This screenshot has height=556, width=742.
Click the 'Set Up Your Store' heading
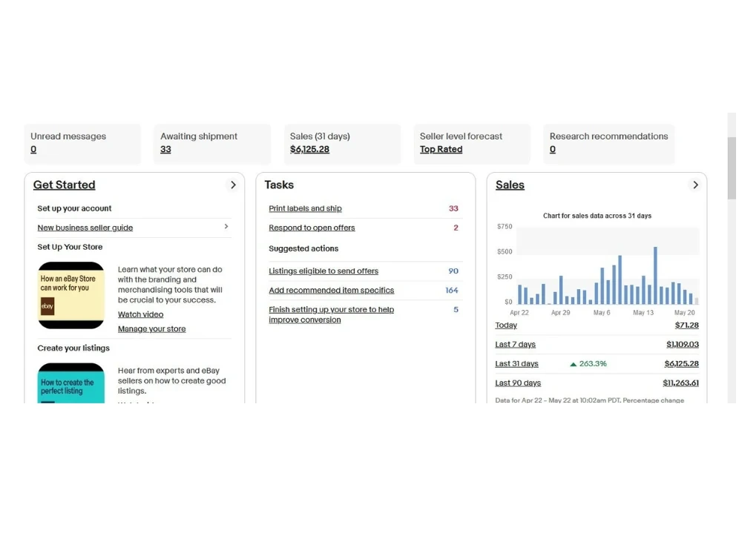[x=70, y=247]
